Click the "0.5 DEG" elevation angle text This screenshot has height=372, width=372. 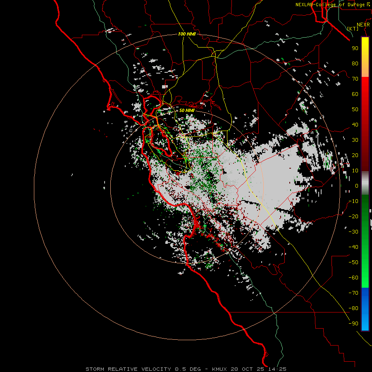click(188, 369)
